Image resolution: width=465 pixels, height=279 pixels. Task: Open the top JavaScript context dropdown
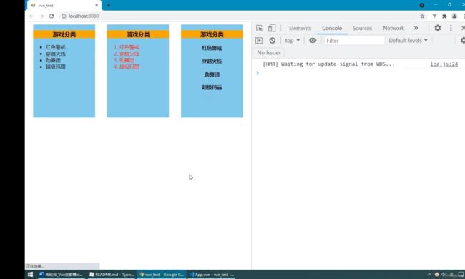coord(292,41)
